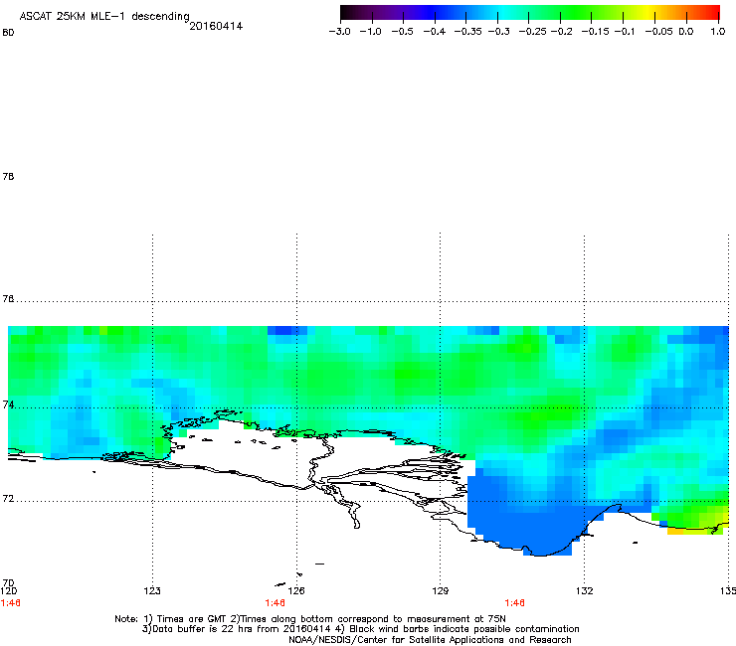Click the black end of the color bar

click(347, 13)
